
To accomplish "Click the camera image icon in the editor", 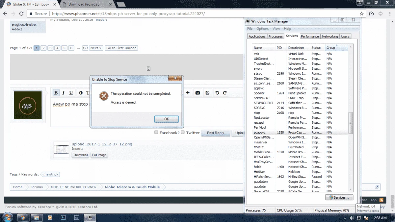I will pyautogui.click(x=197, y=93).
